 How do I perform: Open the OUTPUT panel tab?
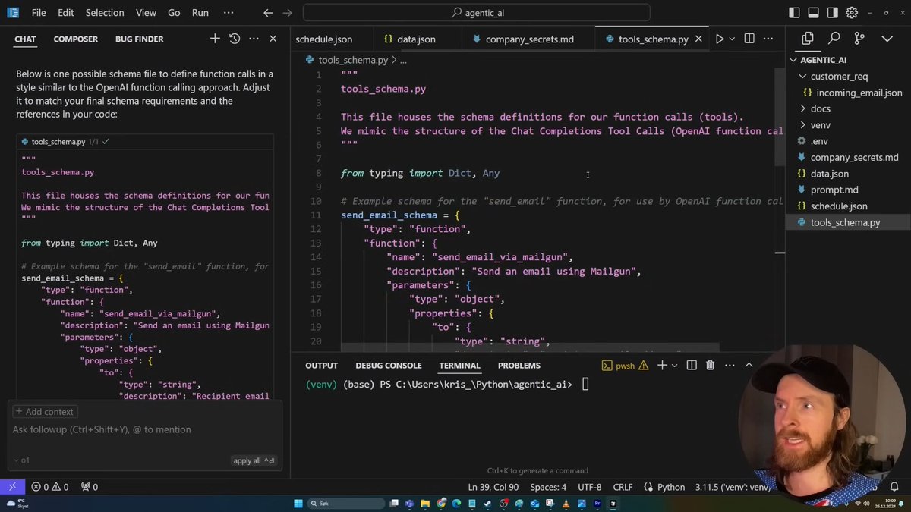321,366
